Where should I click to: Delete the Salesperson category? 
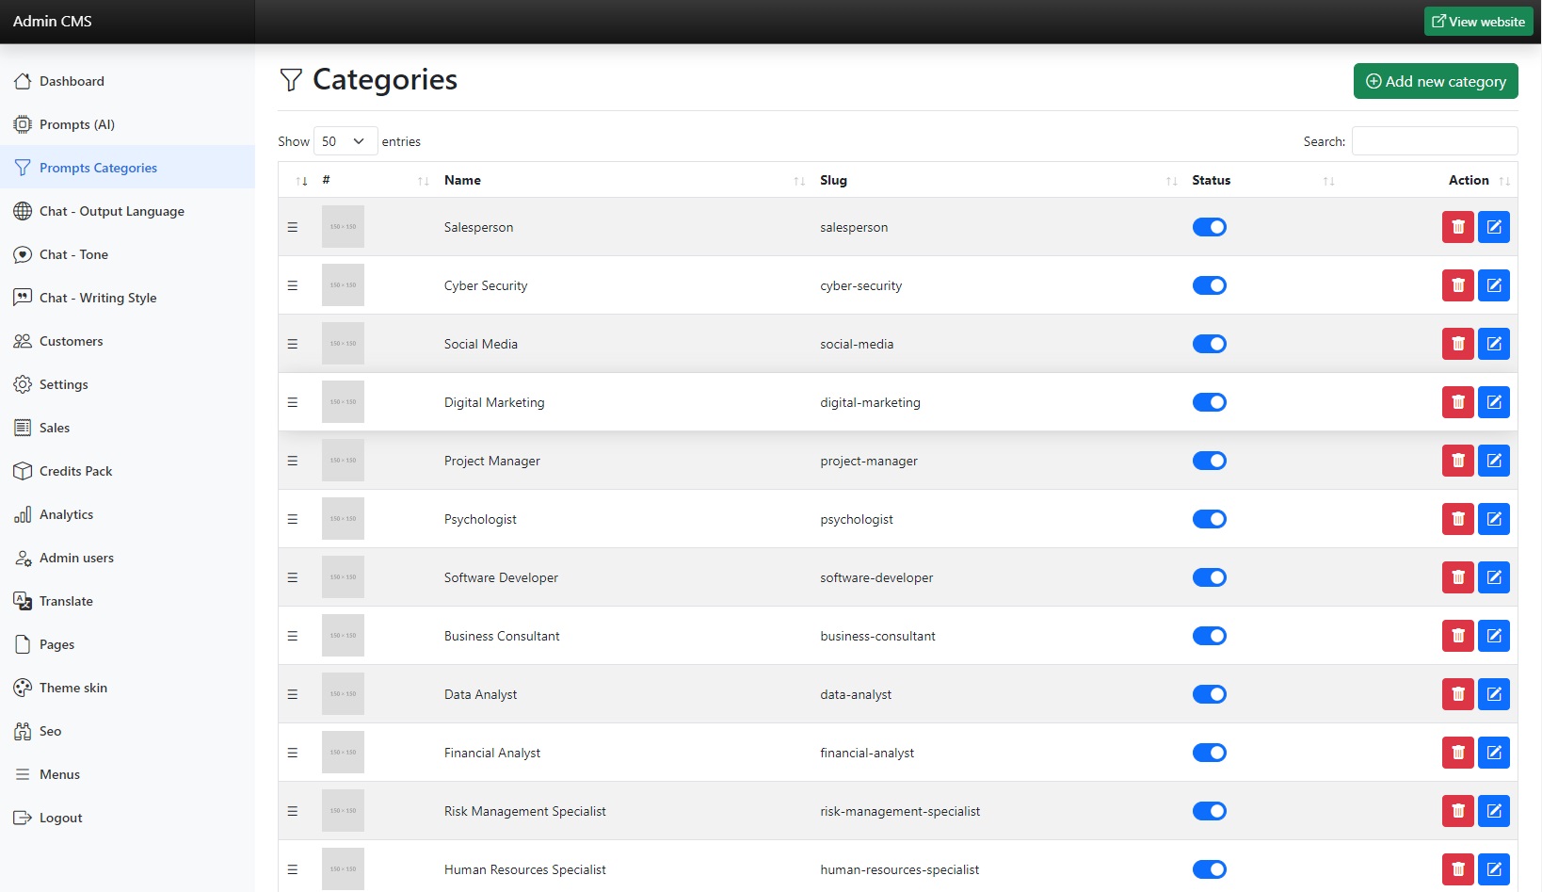tap(1457, 227)
